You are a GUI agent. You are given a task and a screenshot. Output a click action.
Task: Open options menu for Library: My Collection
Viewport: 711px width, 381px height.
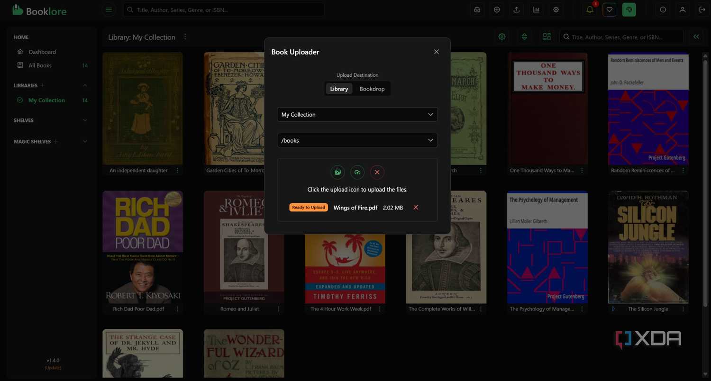pos(185,37)
